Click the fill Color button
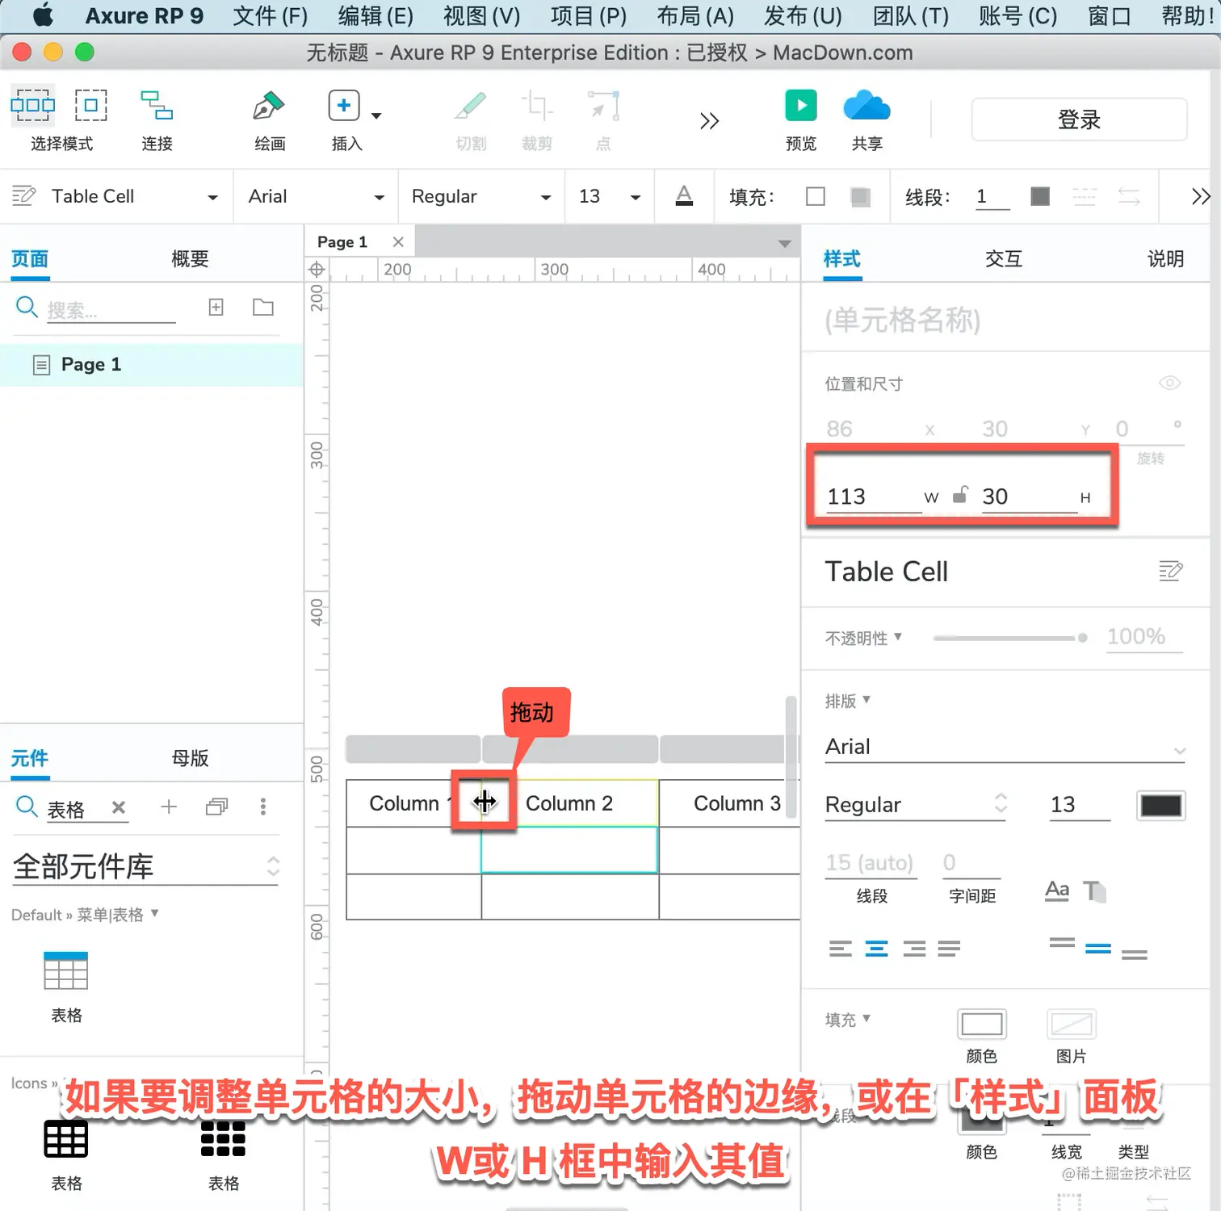This screenshot has width=1221, height=1211. (982, 1025)
